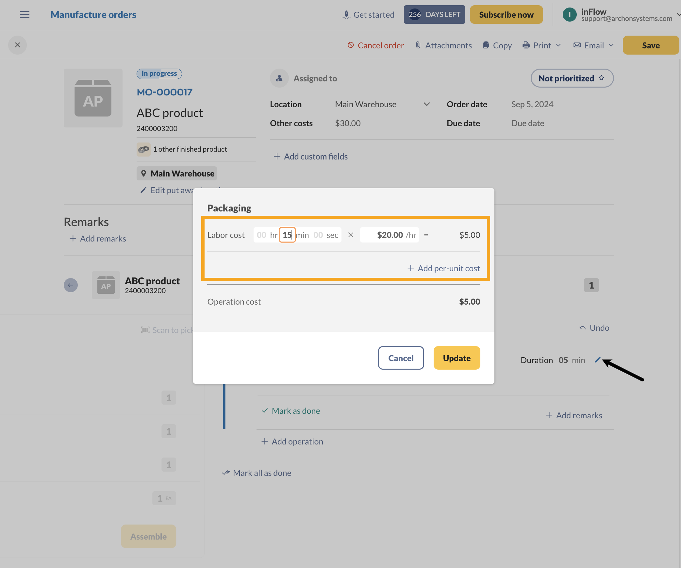Viewport: 681px width, 568px height.
Task: Click the Cancel order icon
Action: [x=351, y=45]
